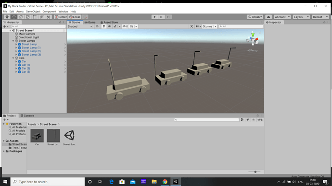The height and width of the screenshot is (186, 332).
Task: Open Hierarchy create plus menu
Action: [6, 26]
